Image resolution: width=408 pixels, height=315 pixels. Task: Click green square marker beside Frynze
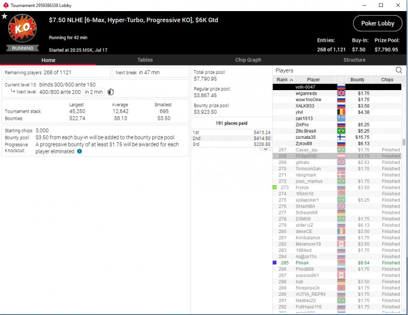coord(275,187)
